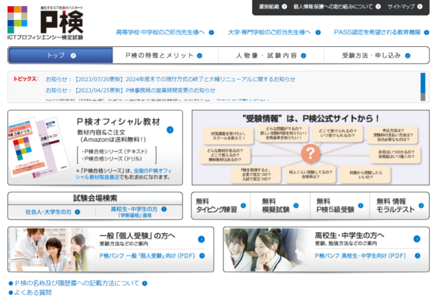The image size is (435, 297).
Task: Open 無料 P検5級受験 button
Action: click(340, 205)
